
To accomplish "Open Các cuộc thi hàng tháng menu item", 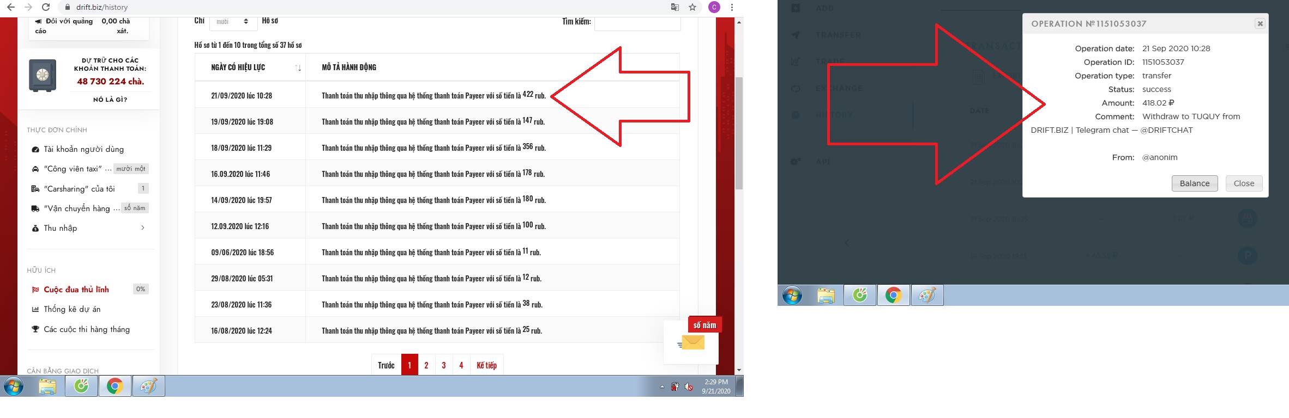I will pyautogui.click(x=87, y=329).
